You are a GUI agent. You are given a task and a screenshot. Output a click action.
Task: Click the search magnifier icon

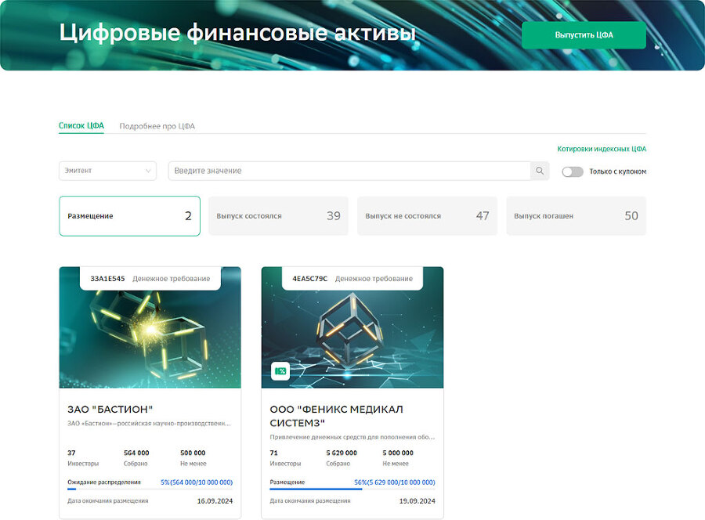540,170
